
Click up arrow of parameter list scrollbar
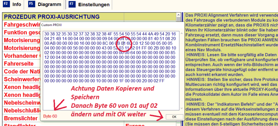click(x=179, y=15)
